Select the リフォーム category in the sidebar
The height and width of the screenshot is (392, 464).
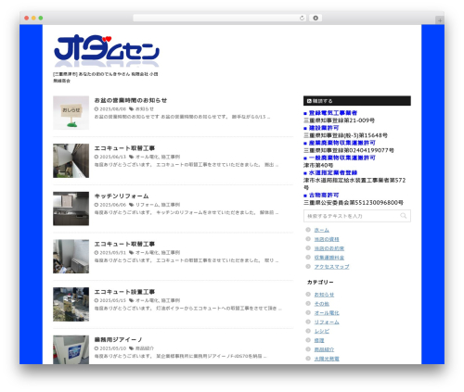tap(327, 322)
